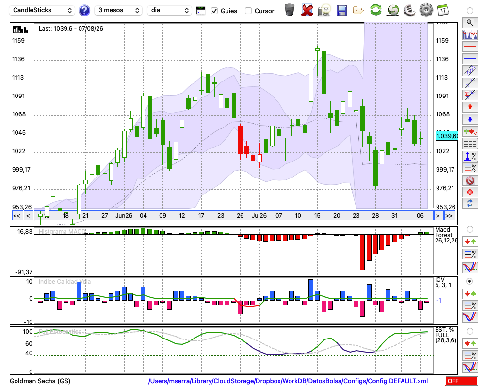The height and width of the screenshot is (388, 485).
Task: Select the Macd Forest panel radio button
Action: 470,229
